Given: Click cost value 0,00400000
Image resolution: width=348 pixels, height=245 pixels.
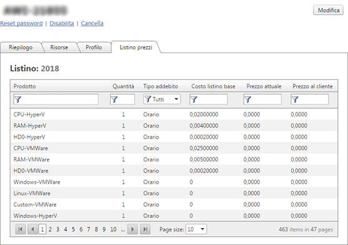Looking at the screenshot, I should coord(204,126).
